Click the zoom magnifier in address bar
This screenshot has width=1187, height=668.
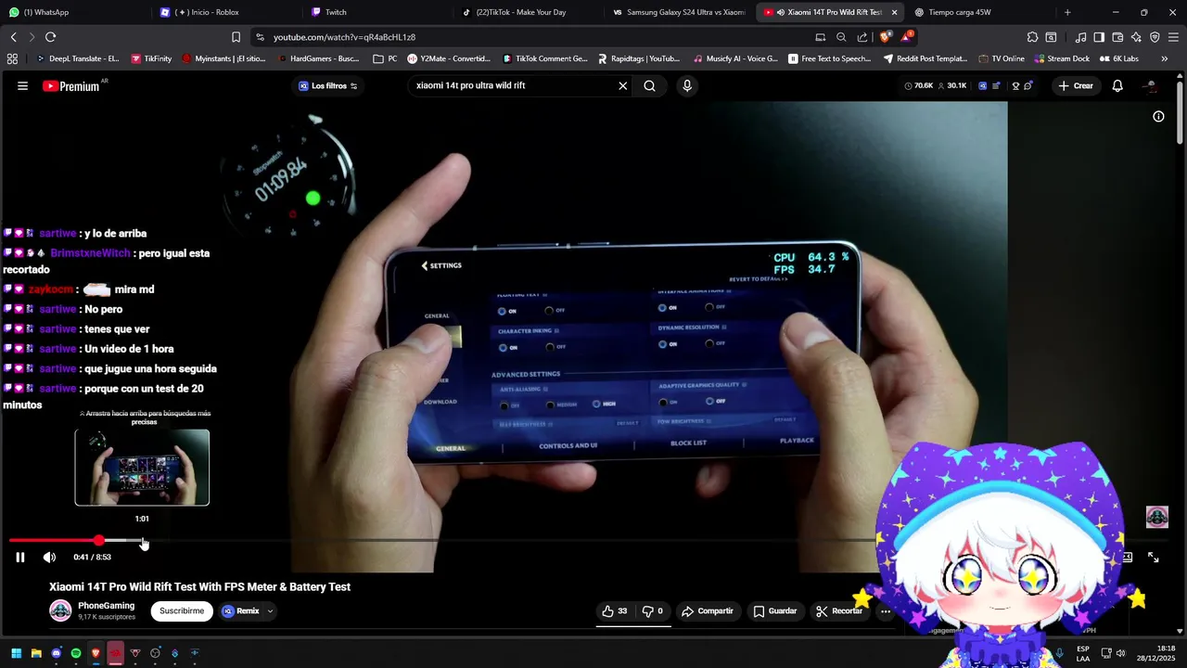841,37
